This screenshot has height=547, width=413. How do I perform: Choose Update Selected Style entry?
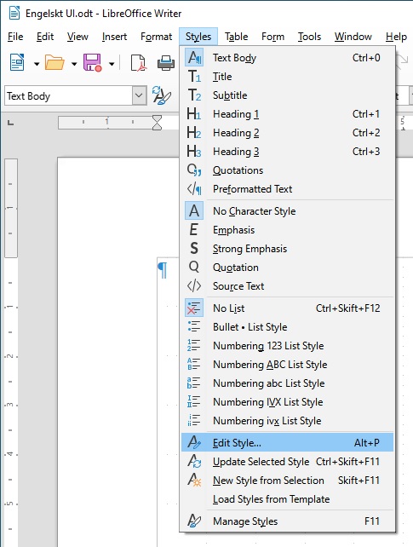tap(288, 462)
